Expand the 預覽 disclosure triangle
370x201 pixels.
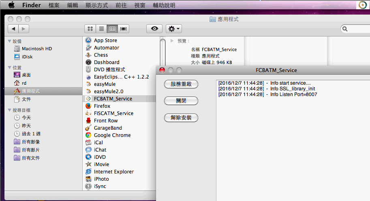click(x=172, y=41)
